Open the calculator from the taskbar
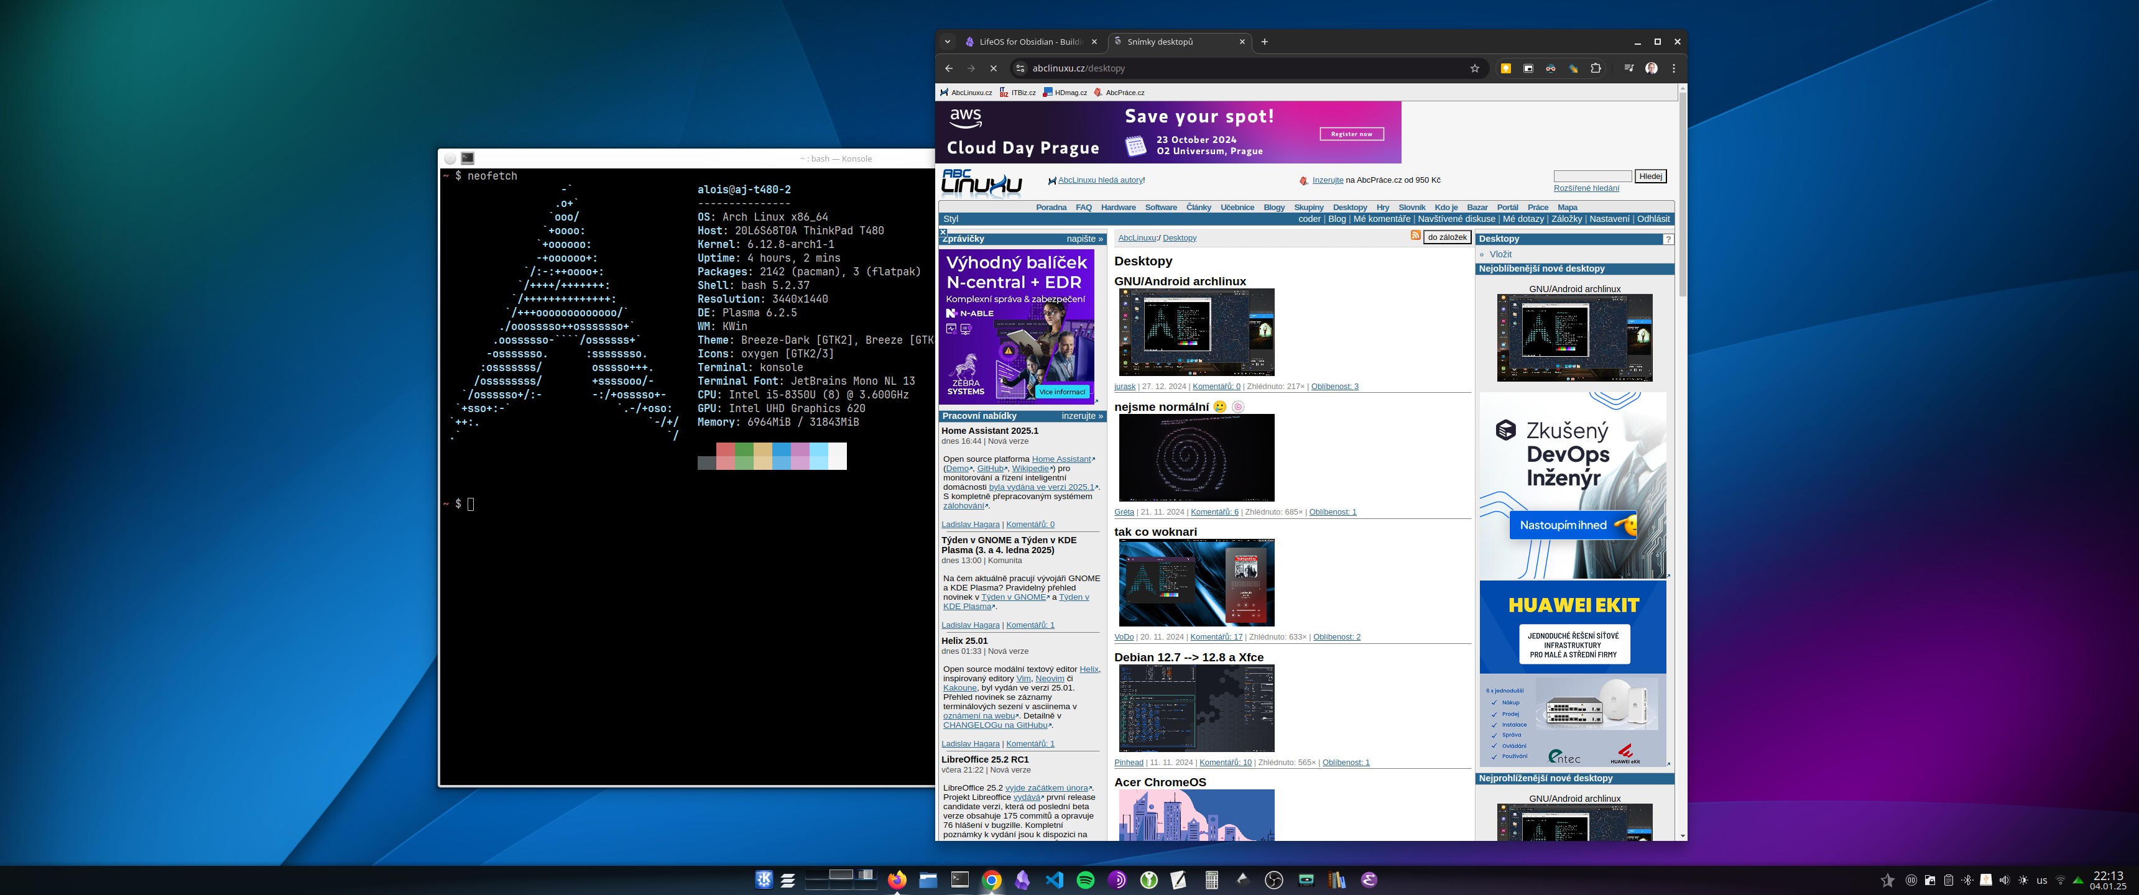 tap(1211, 880)
